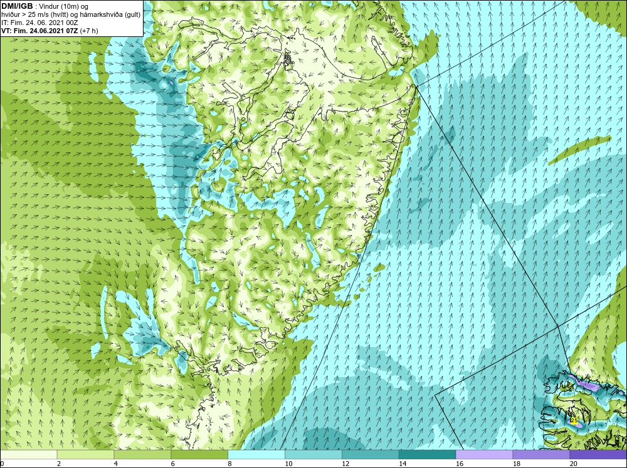The width and height of the screenshot is (627, 468).
Task: Select the 2–4 m/s light green legend swatch
Action: pyautogui.click(x=85, y=455)
